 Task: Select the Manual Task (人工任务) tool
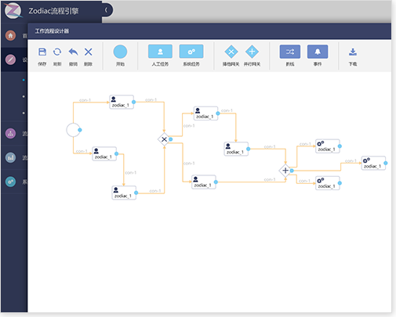coord(160,52)
